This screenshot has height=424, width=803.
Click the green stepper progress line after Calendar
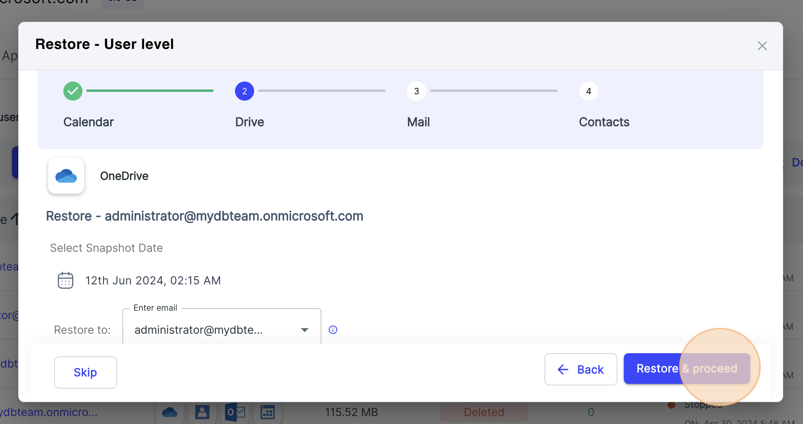tap(149, 91)
